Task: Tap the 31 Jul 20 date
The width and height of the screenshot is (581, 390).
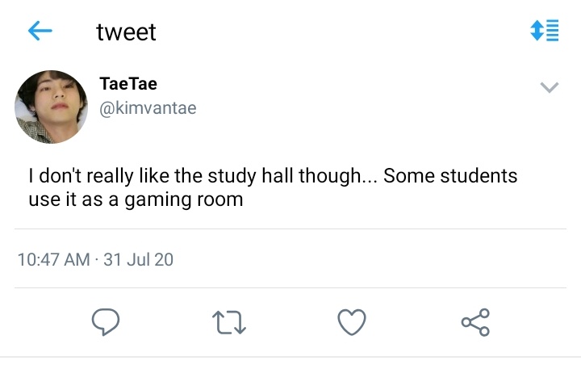Action: [138, 259]
